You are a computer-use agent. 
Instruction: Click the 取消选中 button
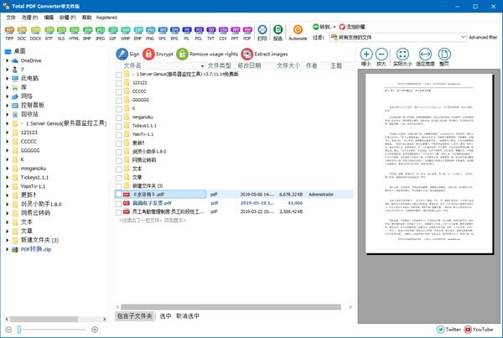point(188,316)
